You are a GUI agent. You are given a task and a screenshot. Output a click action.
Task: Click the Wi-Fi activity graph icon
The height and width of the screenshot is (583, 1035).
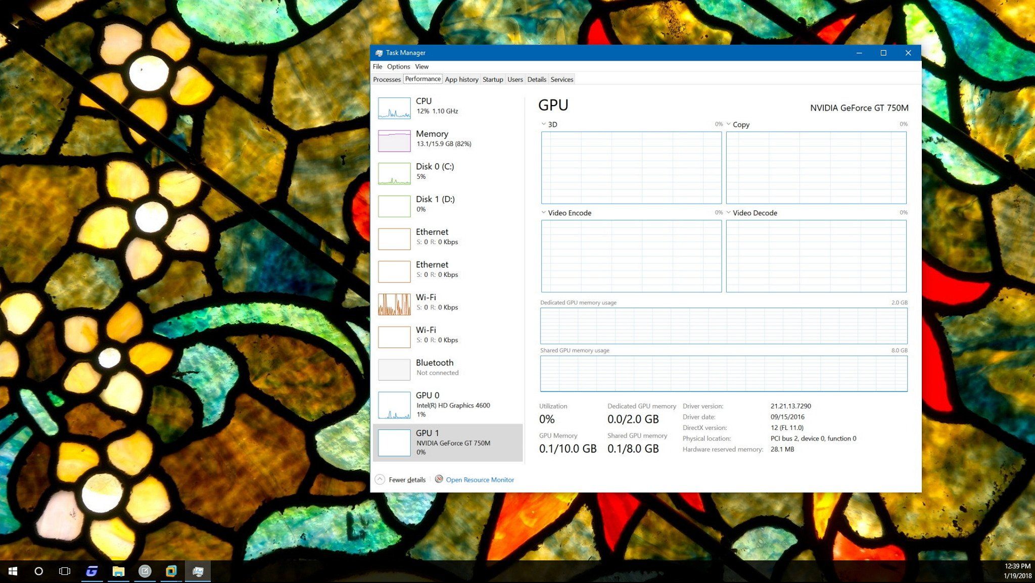394,305
